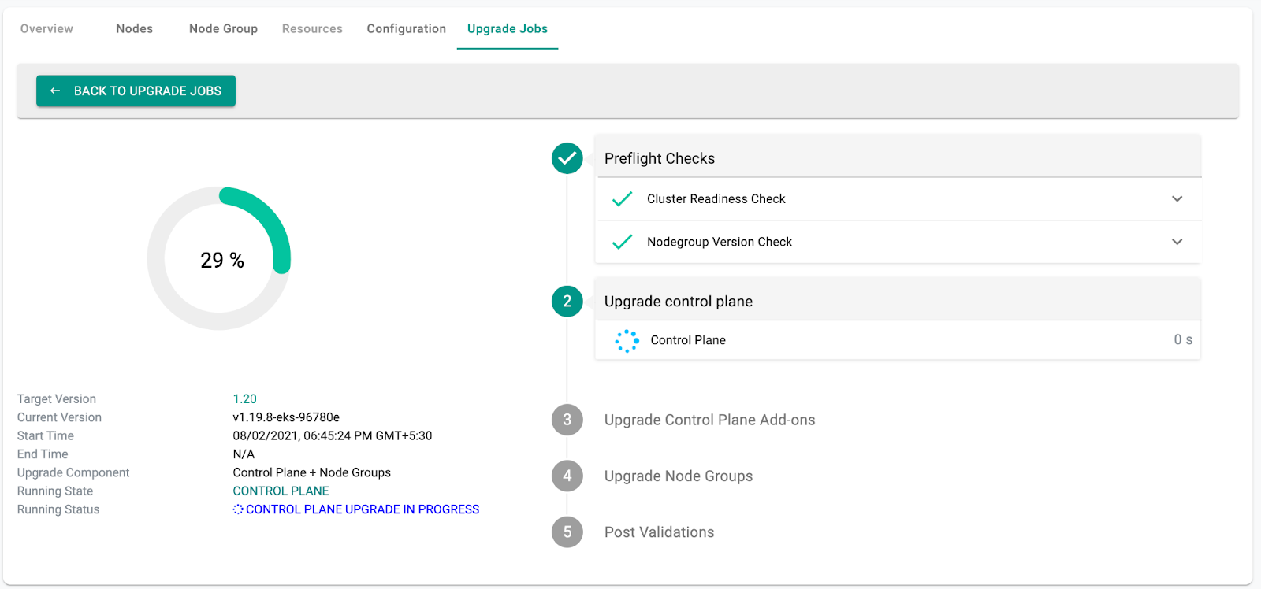Click the step 4 circle icon
Screen dimensions: 1261x589
(x=567, y=476)
